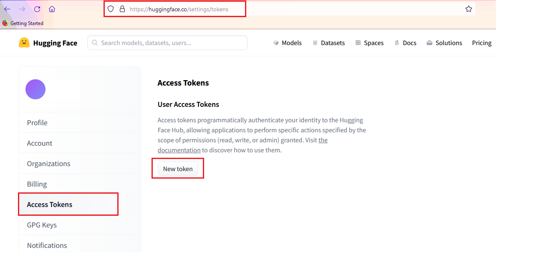Open Solutions in top navigation
The width and height of the screenshot is (556, 260).
coord(444,43)
